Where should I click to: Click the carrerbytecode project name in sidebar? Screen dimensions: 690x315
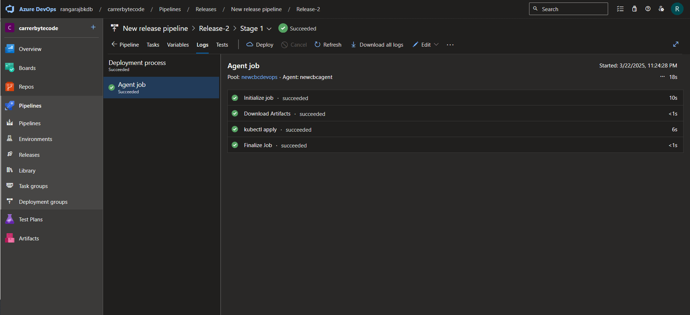coord(38,28)
